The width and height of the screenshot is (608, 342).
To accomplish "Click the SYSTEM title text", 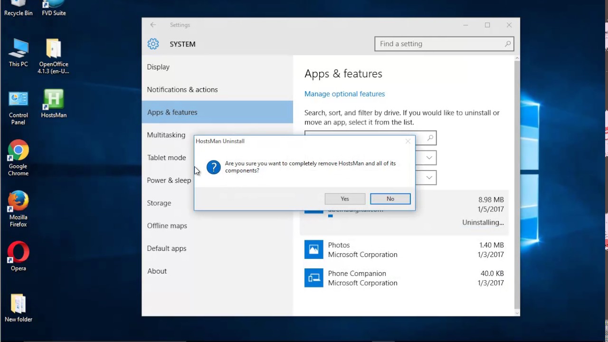I will click(x=182, y=44).
